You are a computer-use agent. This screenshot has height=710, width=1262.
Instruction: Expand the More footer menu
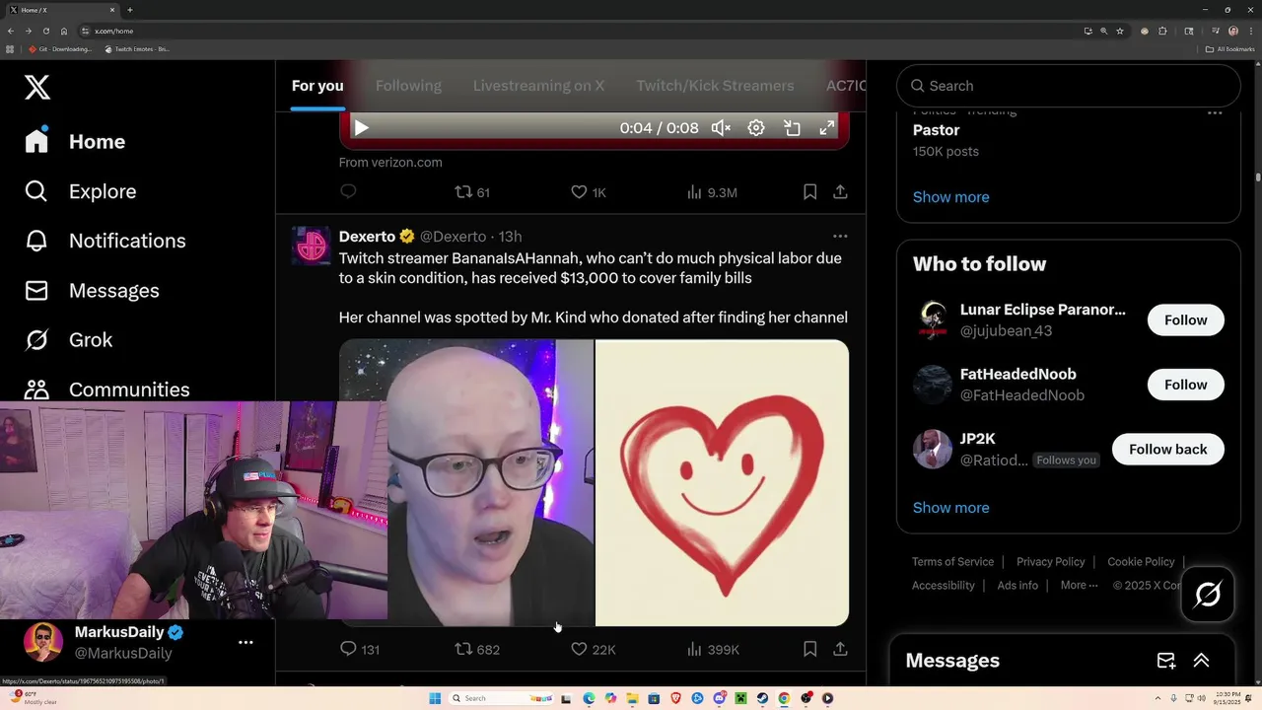(x=1079, y=585)
